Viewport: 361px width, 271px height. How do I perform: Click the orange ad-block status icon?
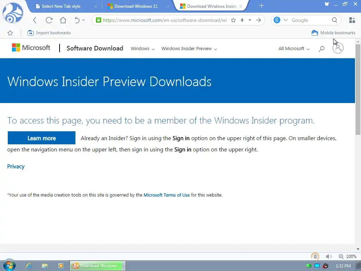315,256
